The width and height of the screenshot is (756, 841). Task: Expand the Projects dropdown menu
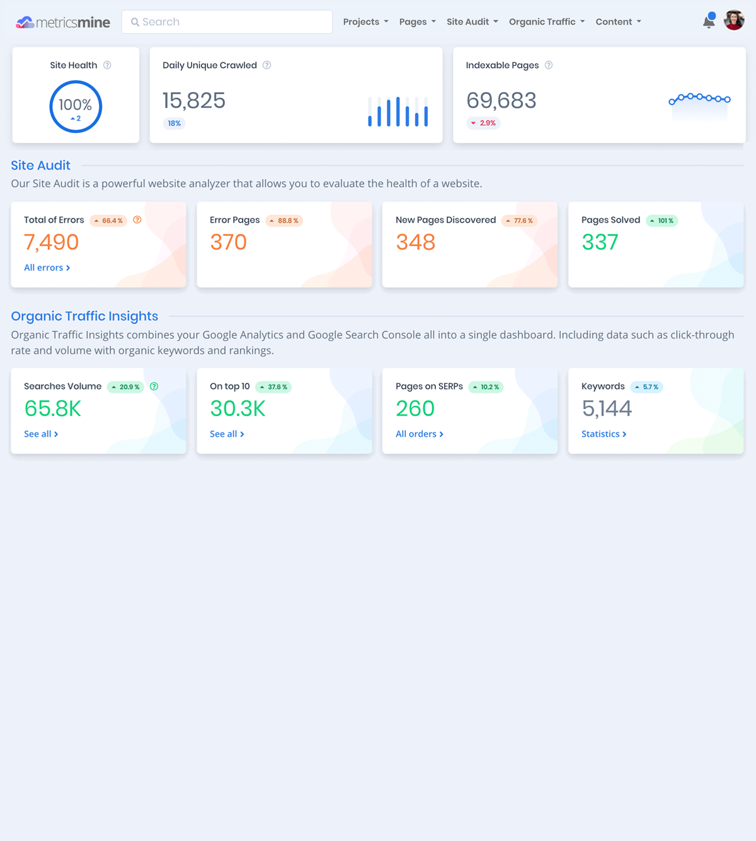click(x=365, y=22)
